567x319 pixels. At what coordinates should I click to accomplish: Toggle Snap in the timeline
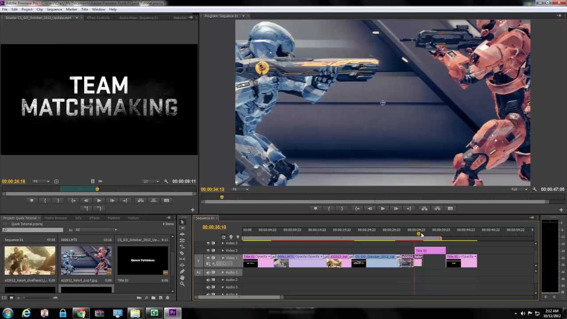224,237
